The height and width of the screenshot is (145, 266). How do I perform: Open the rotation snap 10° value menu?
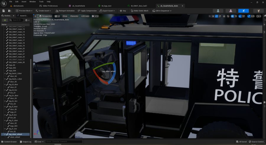[x=244, y=16]
